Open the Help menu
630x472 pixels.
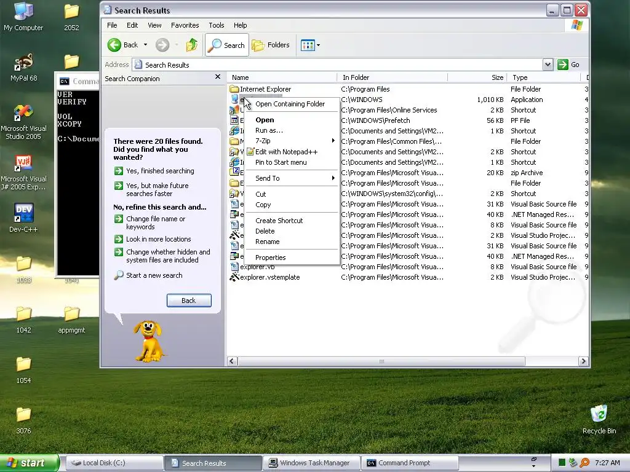[241, 25]
